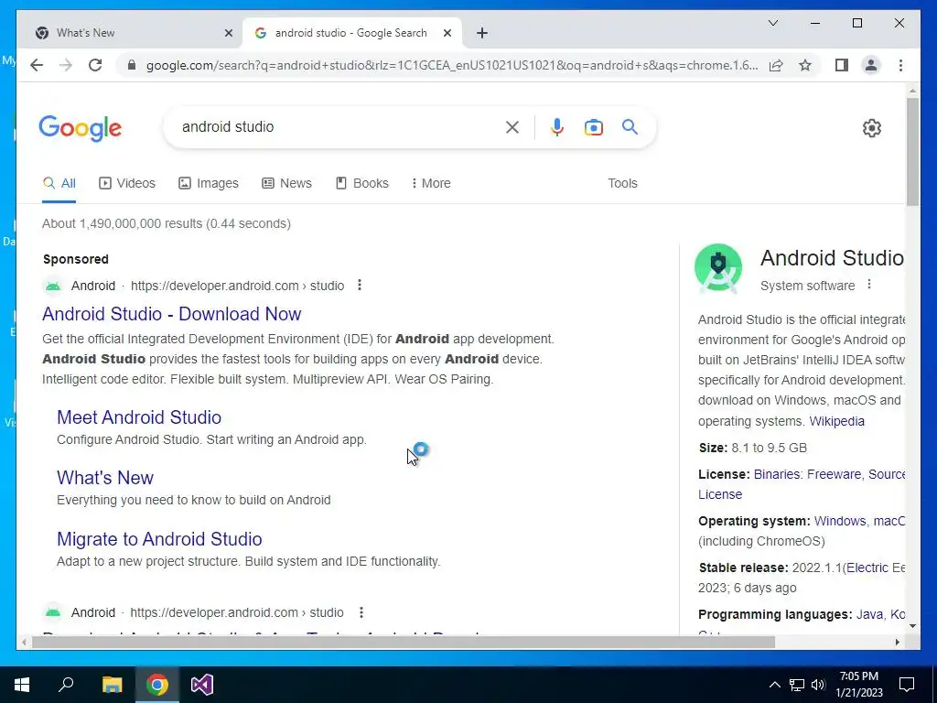Image resolution: width=937 pixels, height=703 pixels.
Task: Open a new tab with plus button
Action: point(482,33)
